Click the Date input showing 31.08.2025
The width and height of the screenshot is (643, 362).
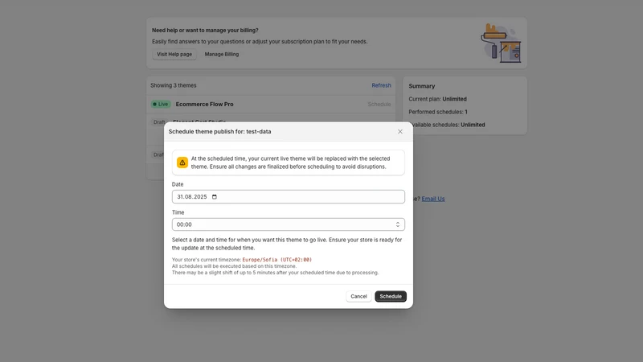[x=289, y=196]
